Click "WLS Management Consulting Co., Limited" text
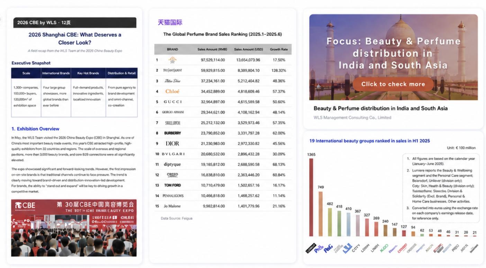The height and width of the screenshot is (268, 486). [x=352, y=118]
